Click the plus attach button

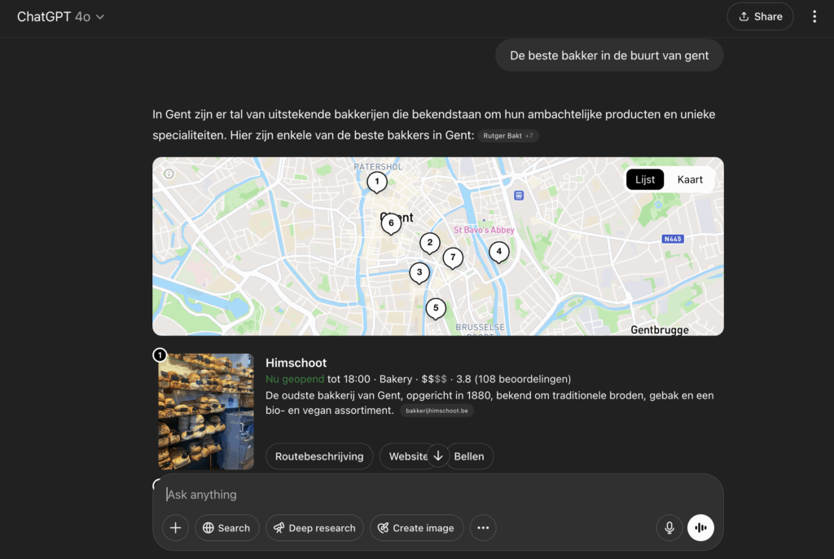pyautogui.click(x=176, y=527)
